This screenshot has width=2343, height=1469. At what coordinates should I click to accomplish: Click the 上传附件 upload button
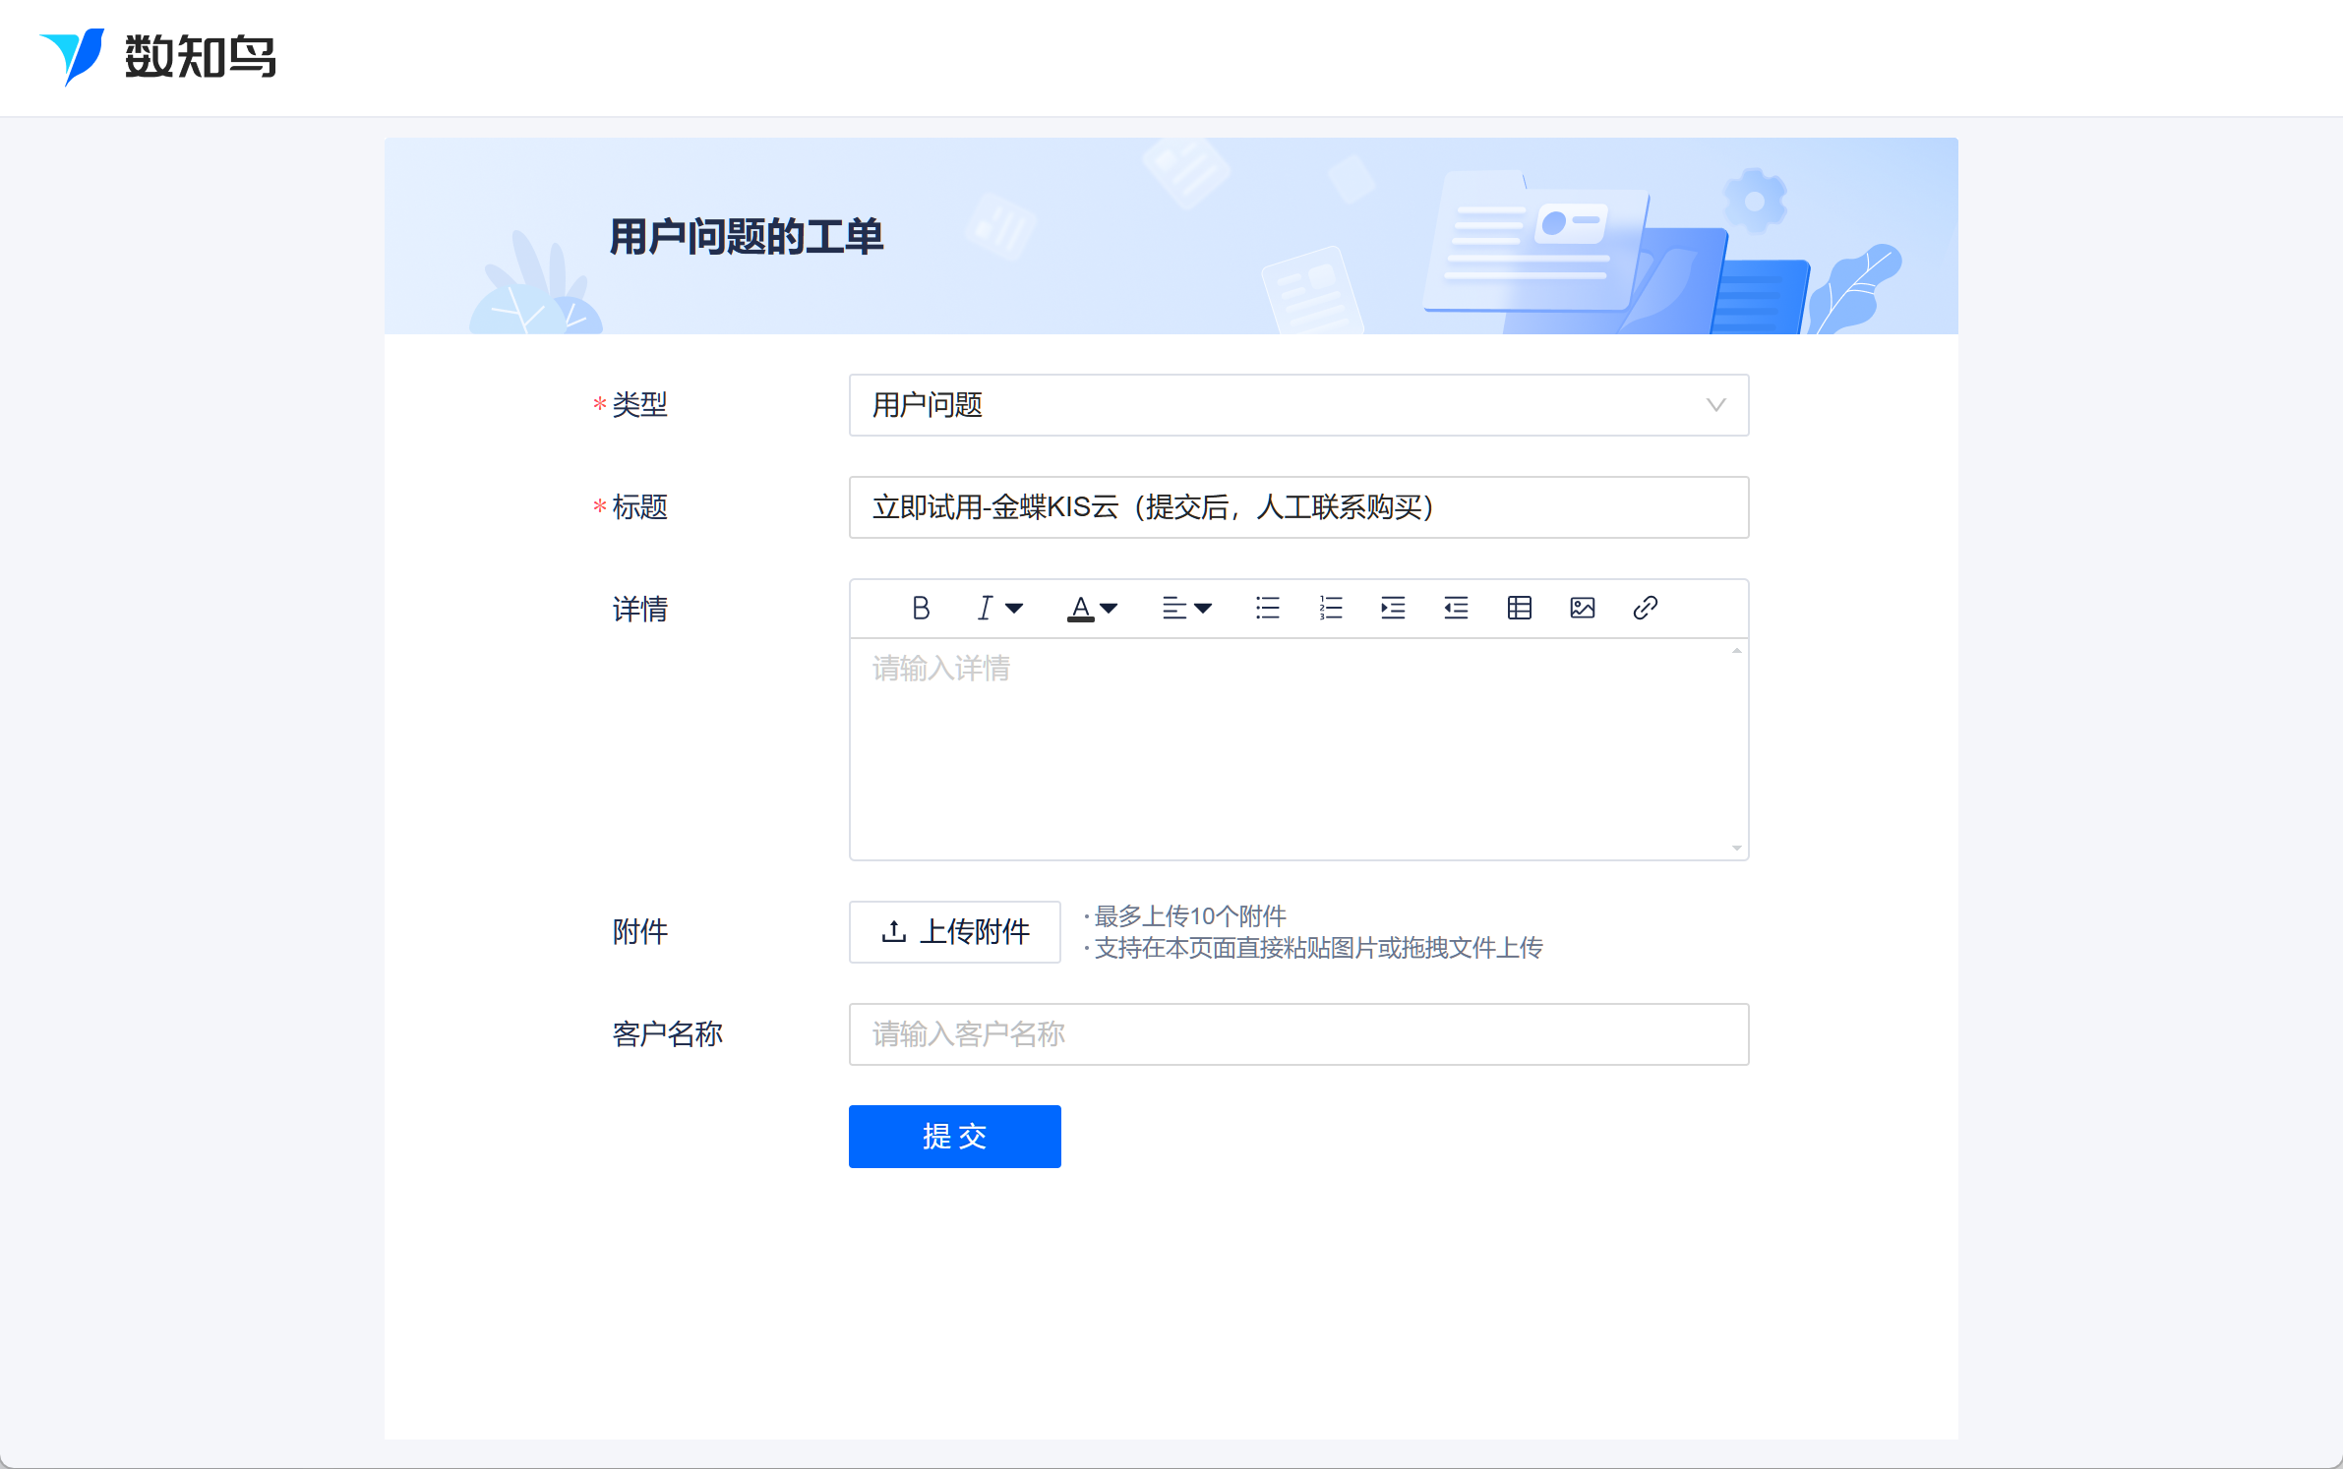point(954,931)
